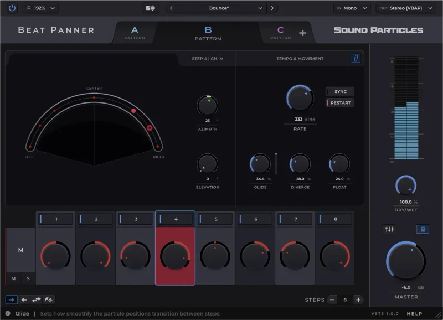Viewport: 443px width, 320px height.
Task: Add a new pattern with plus icon
Action: click(302, 33)
